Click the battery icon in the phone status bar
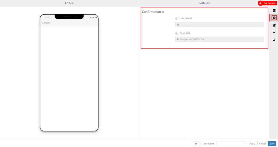This screenshot has height=147, width=278. click(96, 18)
